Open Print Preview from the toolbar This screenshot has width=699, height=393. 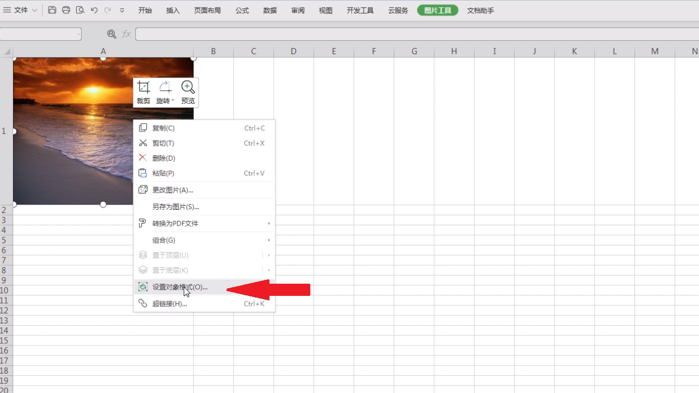[x=80, y=10]
